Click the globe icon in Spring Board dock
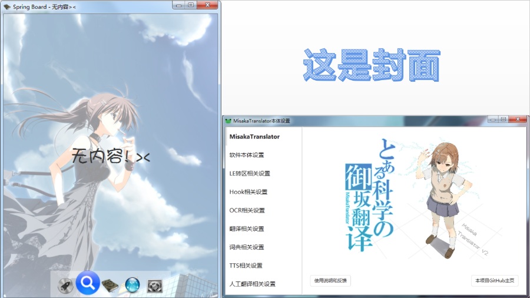Screen dimensions: 530x298 pyautogui.click(x=132, y=285)
